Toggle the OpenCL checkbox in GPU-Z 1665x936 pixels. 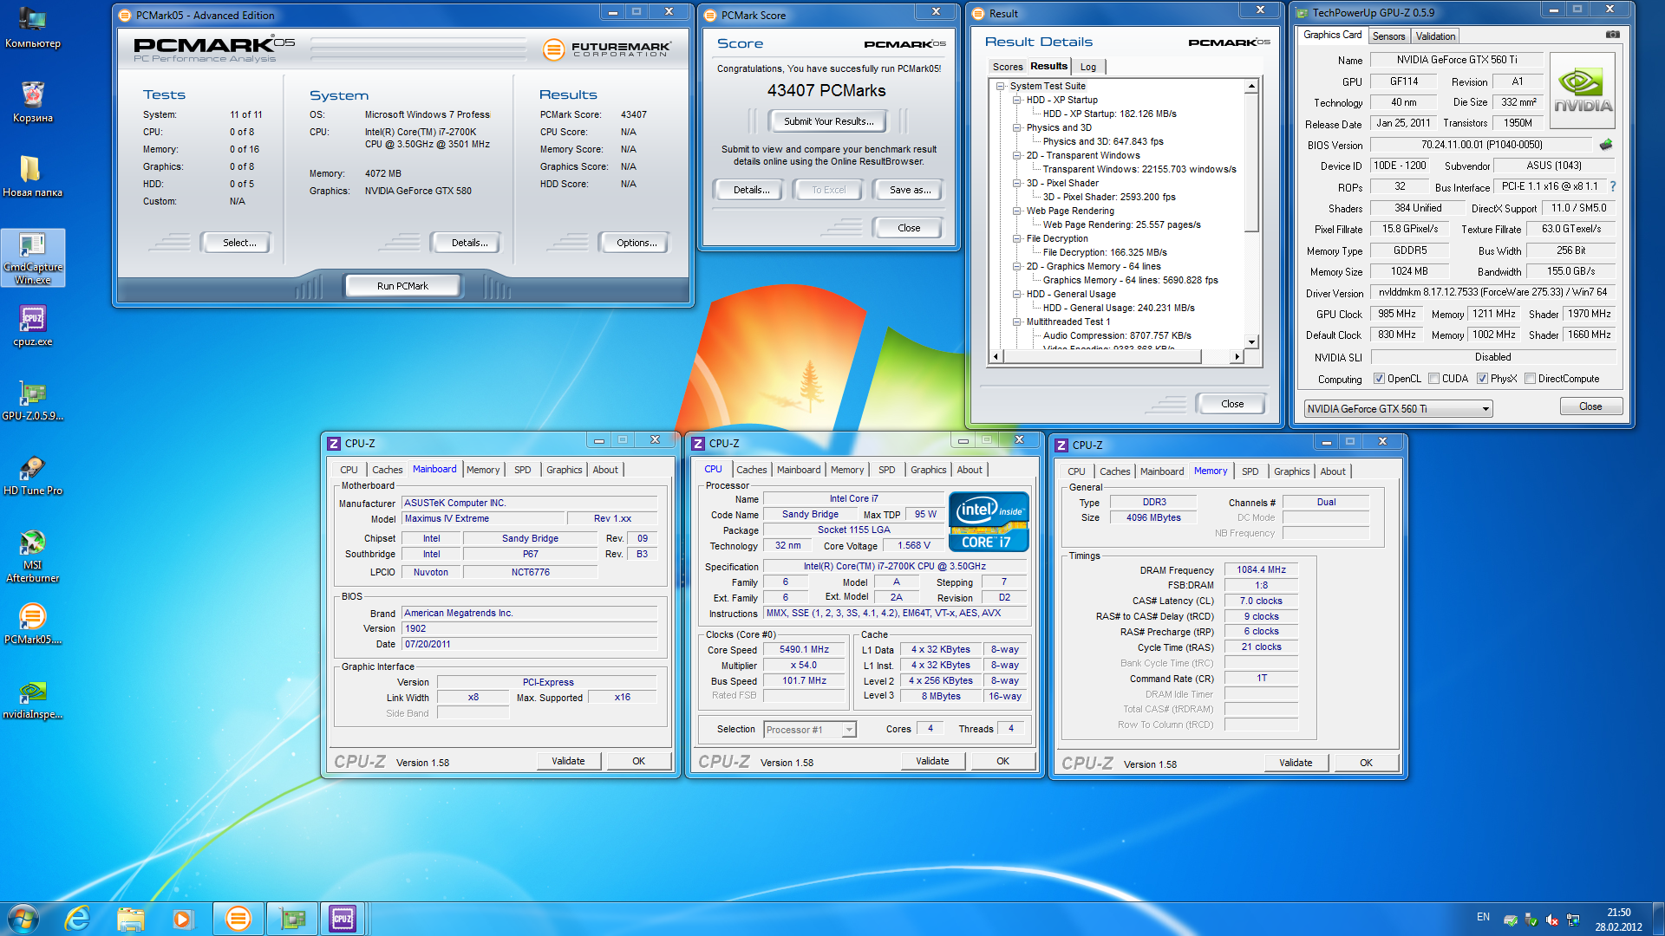pyautogui.click(x=1379, y=379)
